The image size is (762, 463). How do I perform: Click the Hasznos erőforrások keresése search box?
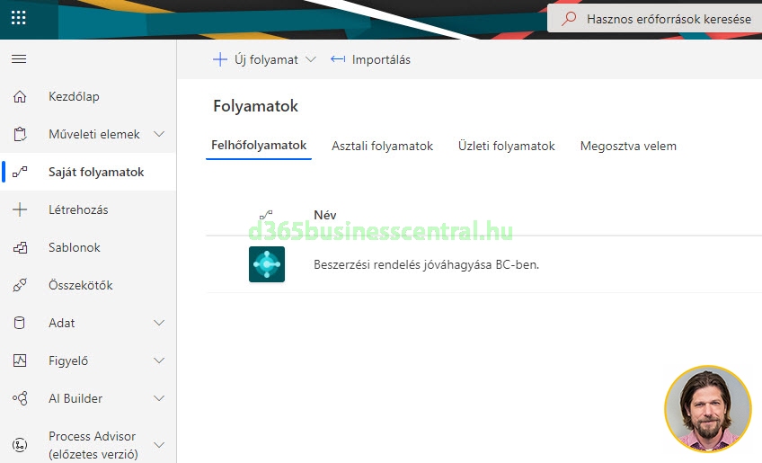coord(667,18)
